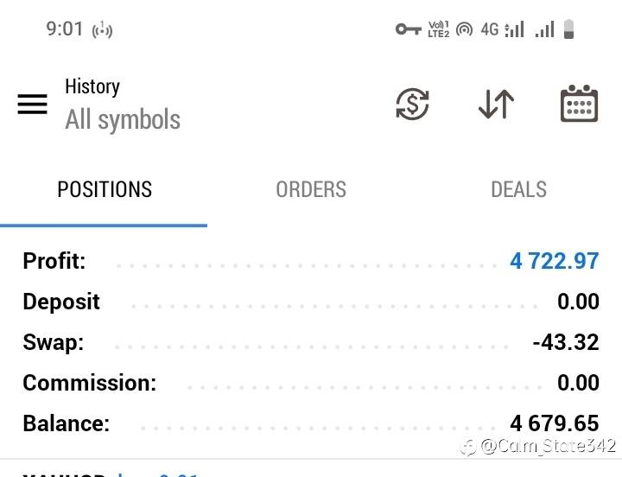Tap the VPN key status icon
This screenshot has height=477, width=622.
point(407,29)
